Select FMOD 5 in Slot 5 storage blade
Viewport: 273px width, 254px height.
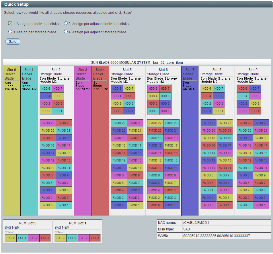[135, 190]
